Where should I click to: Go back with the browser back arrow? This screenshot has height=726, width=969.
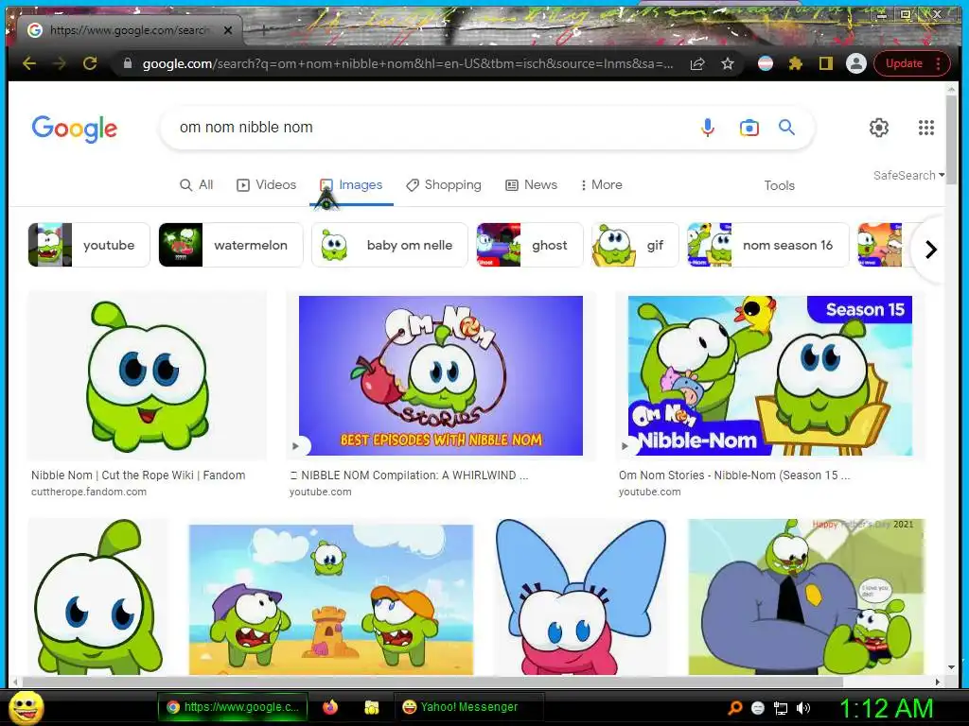(x=29, y=63)
